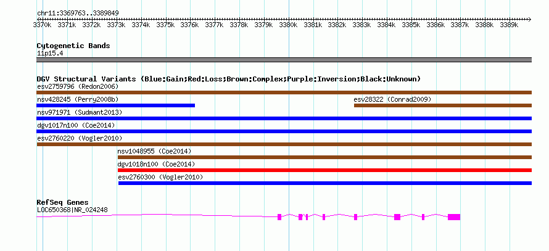Screen dimensions: 549x251
Task: Select the brown esv2760220 Vogler2010 bar
Action: 284,144
